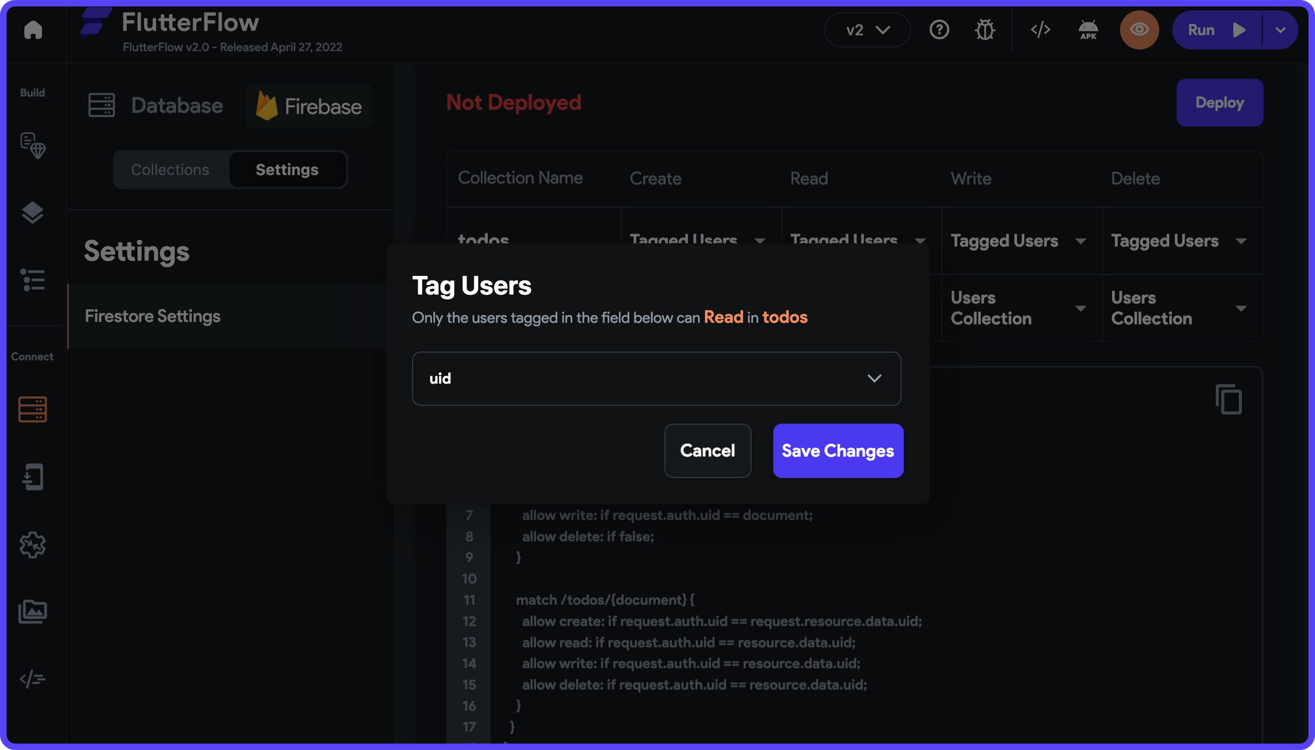Open the Firestore database sidebar icon
1315x750 pixels.
point(33,409)
